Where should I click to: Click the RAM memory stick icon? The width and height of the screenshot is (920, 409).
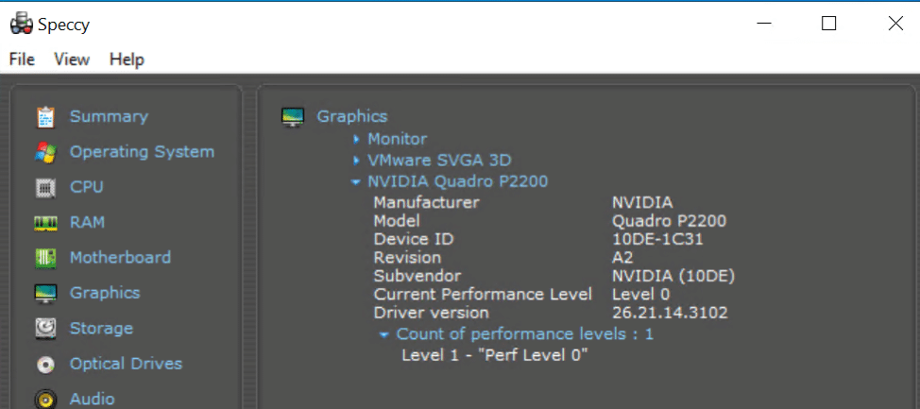(45, 223)
